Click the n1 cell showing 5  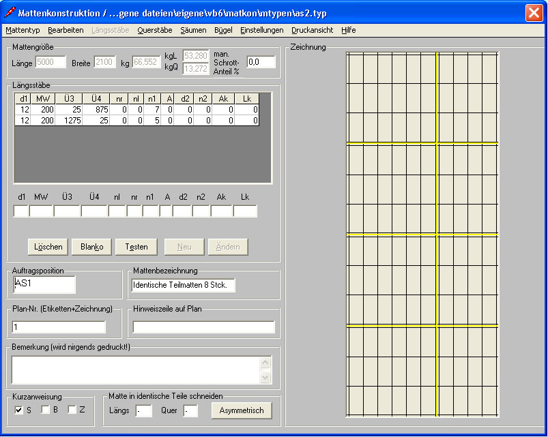click(152, 121)
